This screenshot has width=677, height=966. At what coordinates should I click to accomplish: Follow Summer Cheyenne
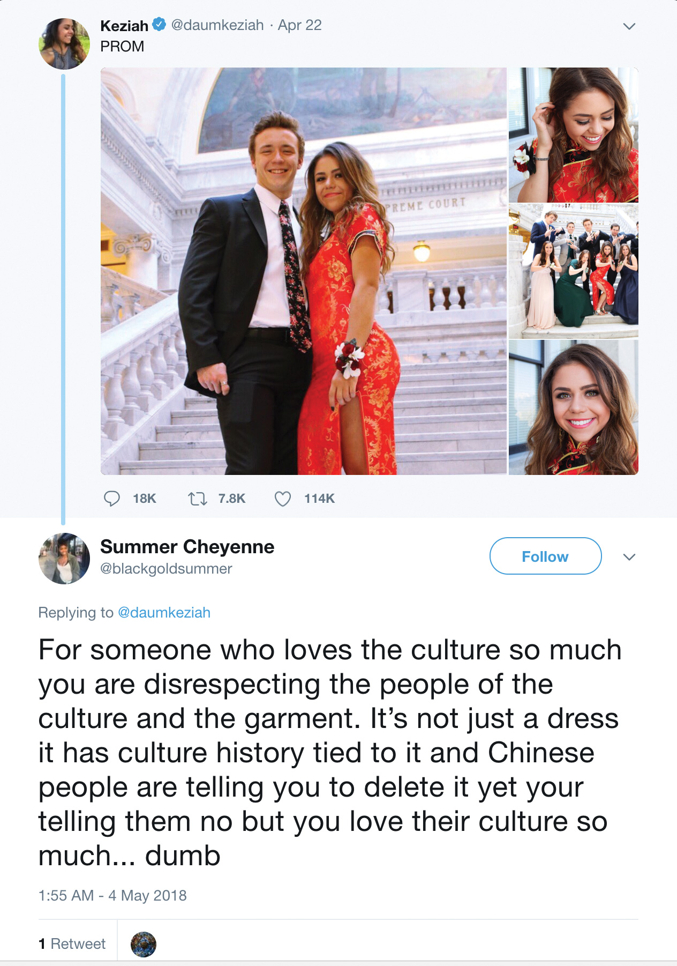point(545,556)
